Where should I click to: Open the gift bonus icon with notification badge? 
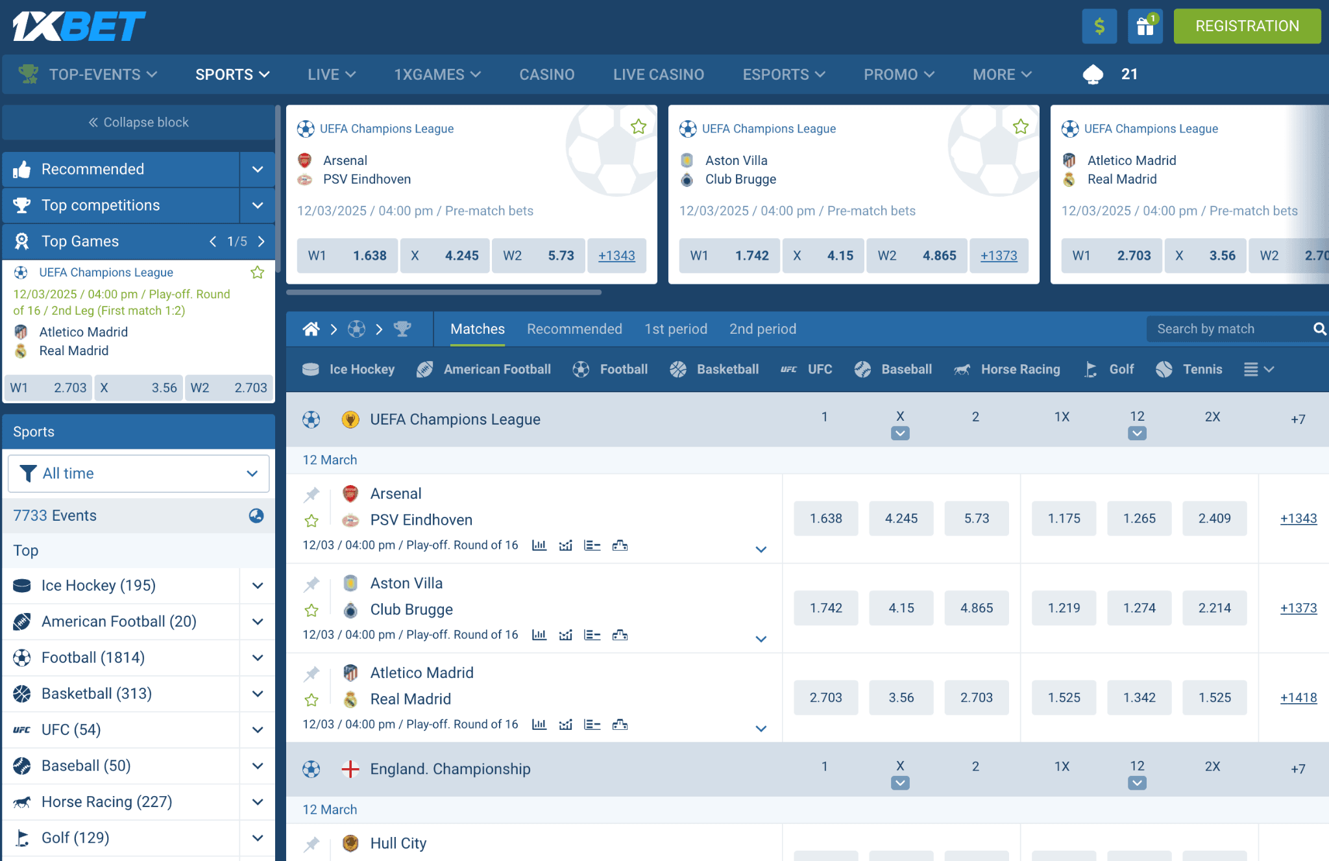[x=1145, y=27]
